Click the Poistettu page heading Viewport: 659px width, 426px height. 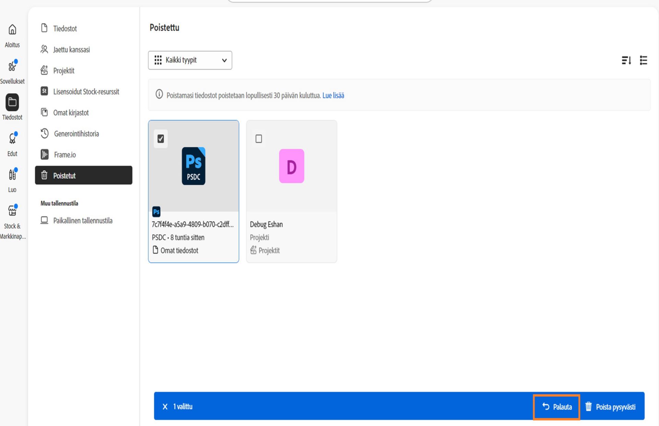[164, 27]
